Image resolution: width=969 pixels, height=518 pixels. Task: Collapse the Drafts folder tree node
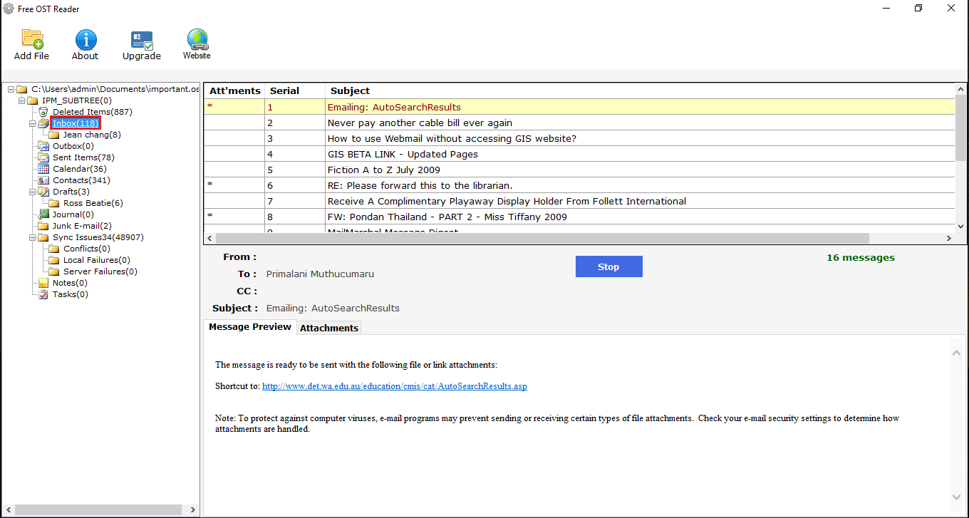coord(32,192)
